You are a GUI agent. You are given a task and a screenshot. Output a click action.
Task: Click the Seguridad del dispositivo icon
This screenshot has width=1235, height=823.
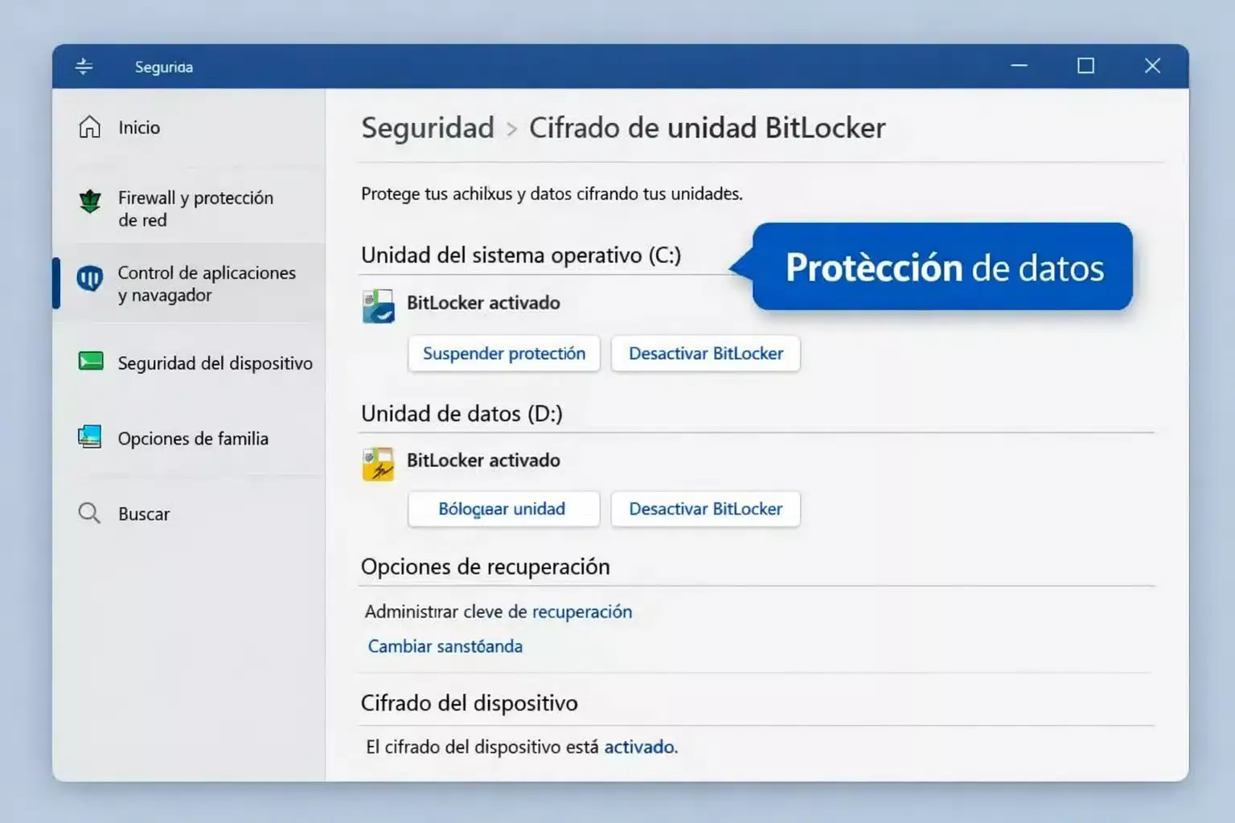point(88,362)
